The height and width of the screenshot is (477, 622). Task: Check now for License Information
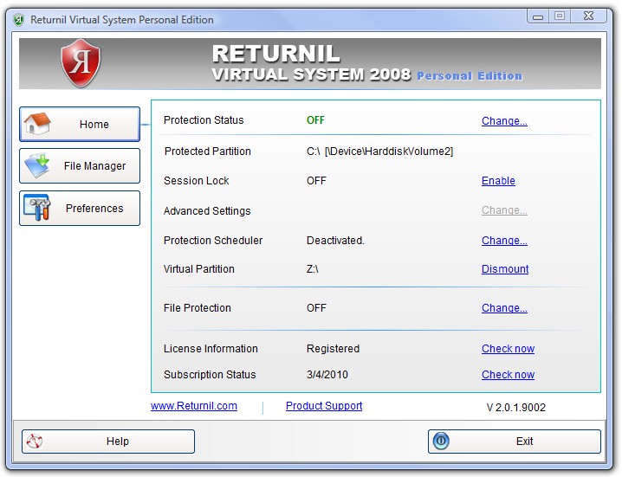click(508, 349)
